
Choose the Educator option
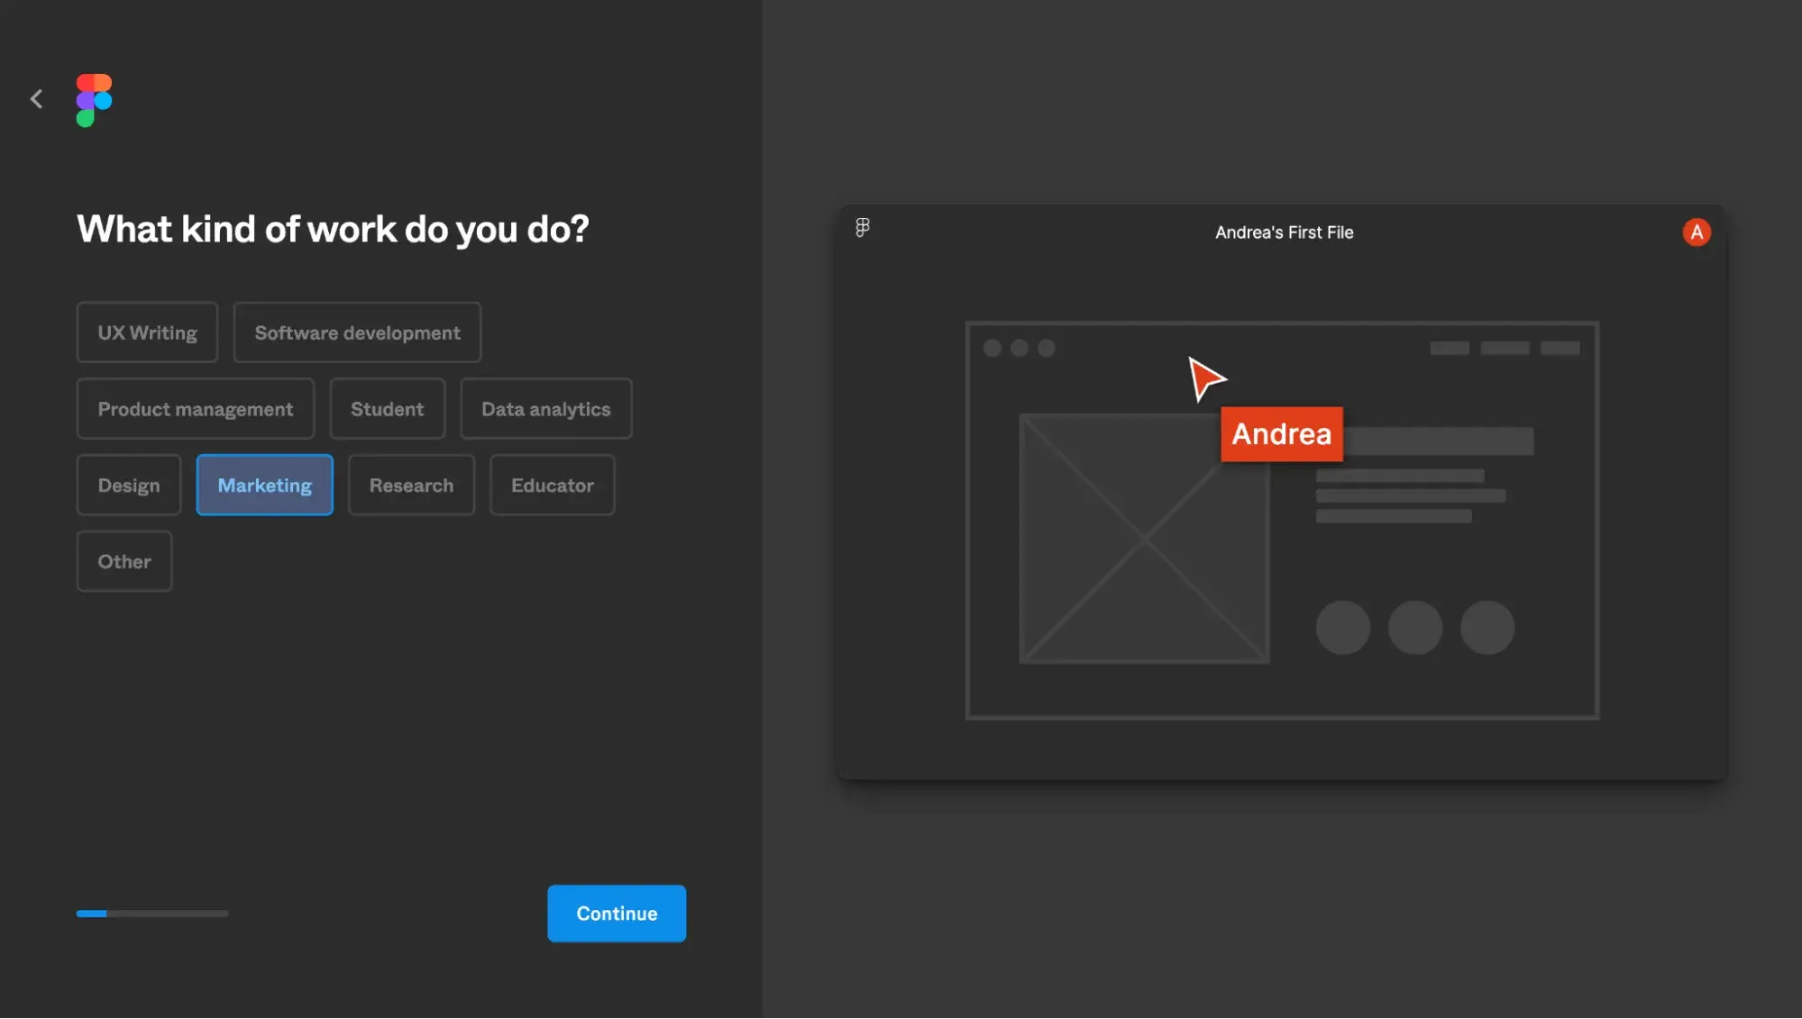pyautogui.click(x=553, y=486)
